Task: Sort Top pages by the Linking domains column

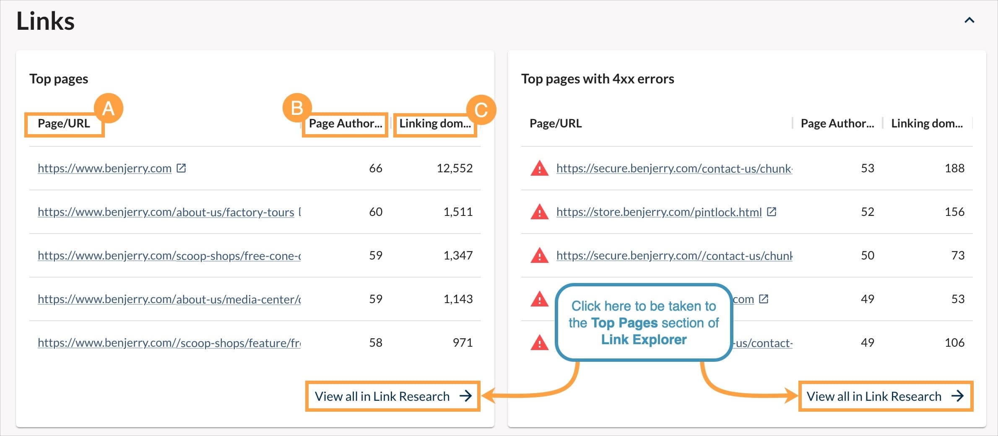Action: 435,123
